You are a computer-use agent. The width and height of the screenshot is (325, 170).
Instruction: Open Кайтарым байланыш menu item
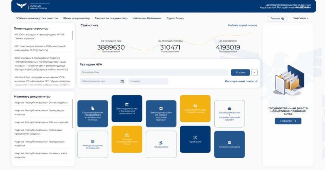point(147,18)
